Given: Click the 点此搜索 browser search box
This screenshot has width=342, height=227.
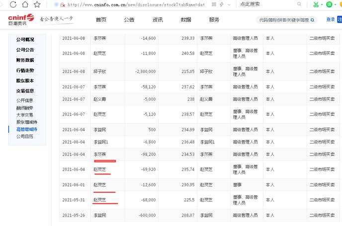Looking at the screenshot, I should click(250, 4).
